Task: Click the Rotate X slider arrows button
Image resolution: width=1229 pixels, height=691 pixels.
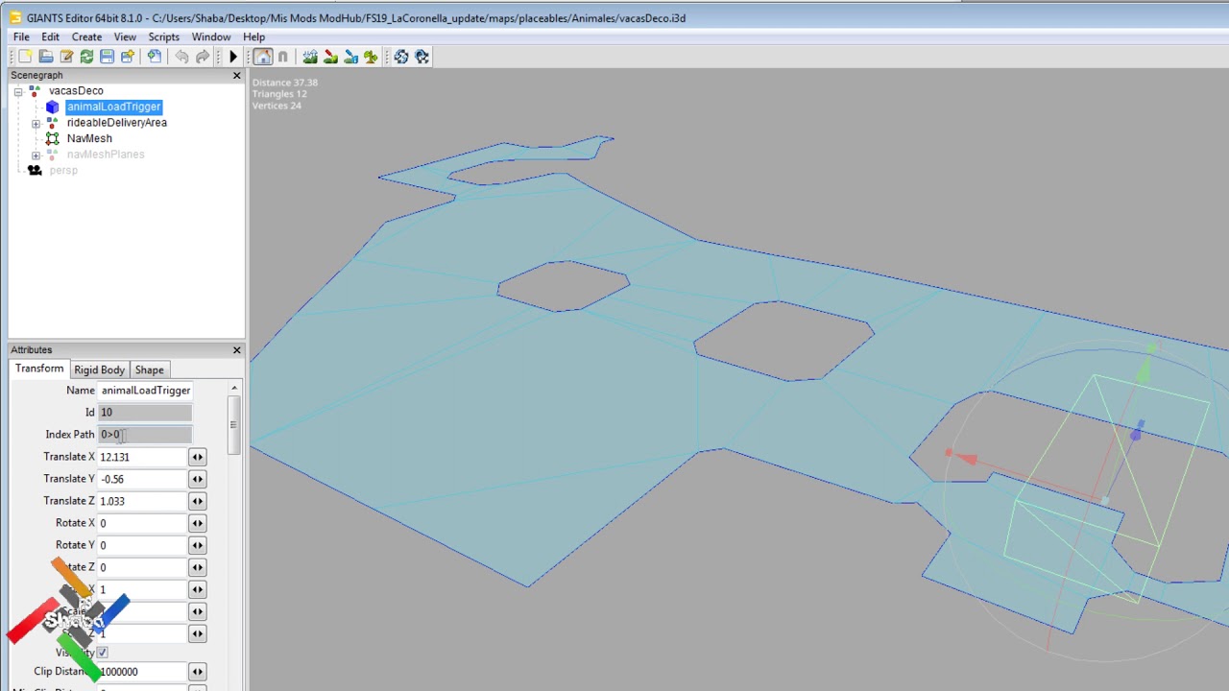Action: tap(197, 523)
